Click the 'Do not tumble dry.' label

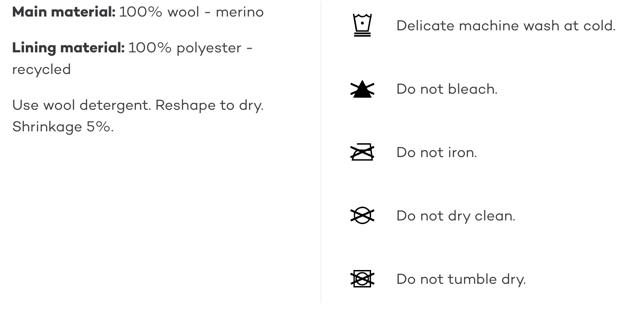pyautogui.click(x=461, y=279)
